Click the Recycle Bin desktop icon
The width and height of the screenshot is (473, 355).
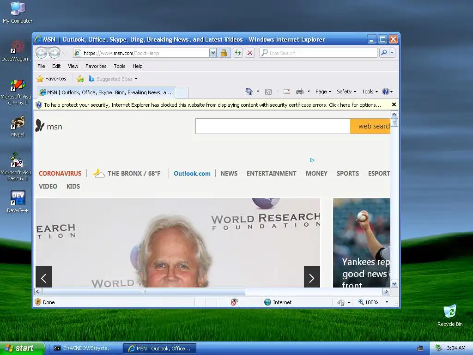click(450, 315)
